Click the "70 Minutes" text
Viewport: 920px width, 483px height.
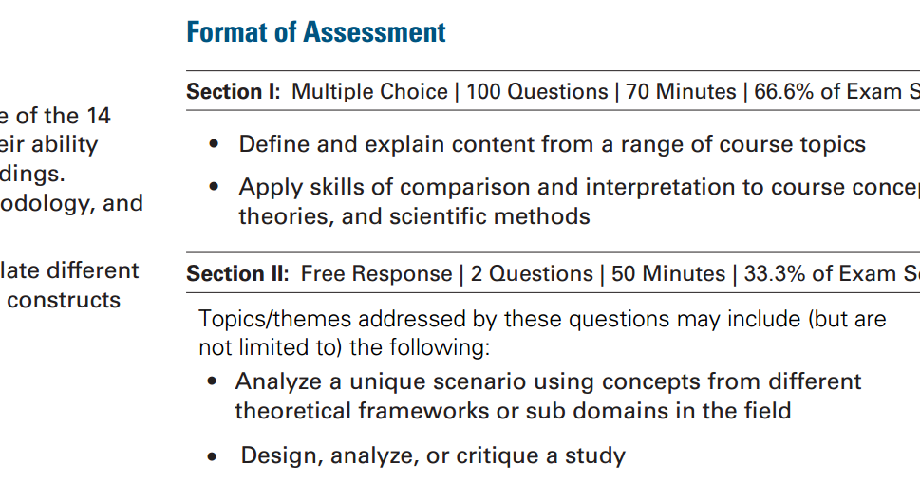[678, 92]
